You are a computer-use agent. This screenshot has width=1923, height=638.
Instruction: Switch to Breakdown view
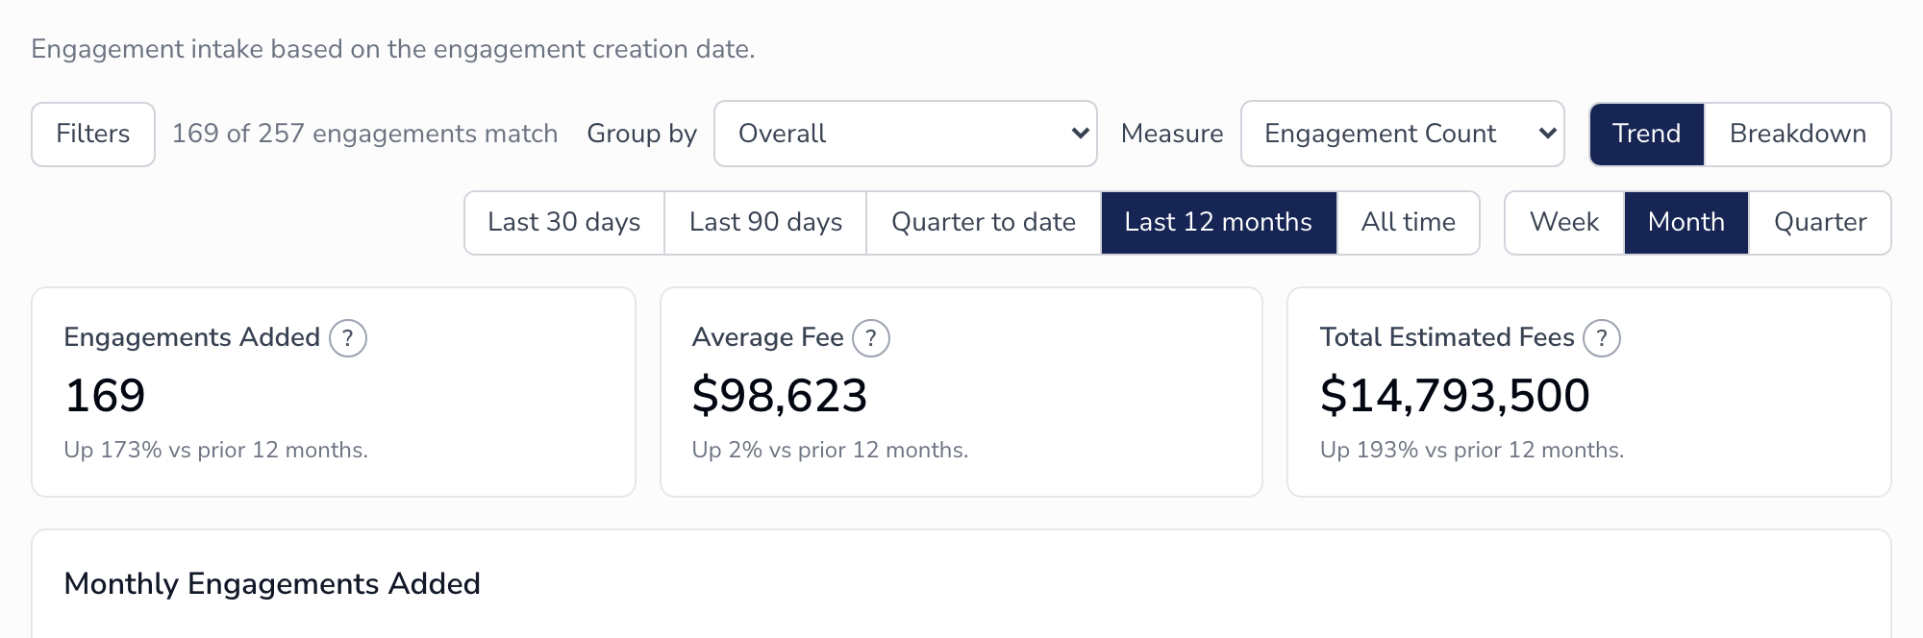coord(1797,135)
